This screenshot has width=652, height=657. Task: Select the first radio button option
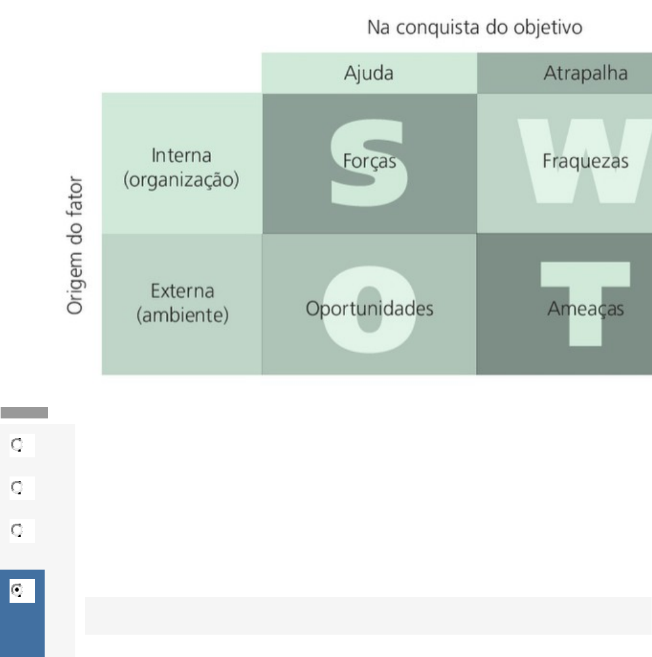(18, 447)
